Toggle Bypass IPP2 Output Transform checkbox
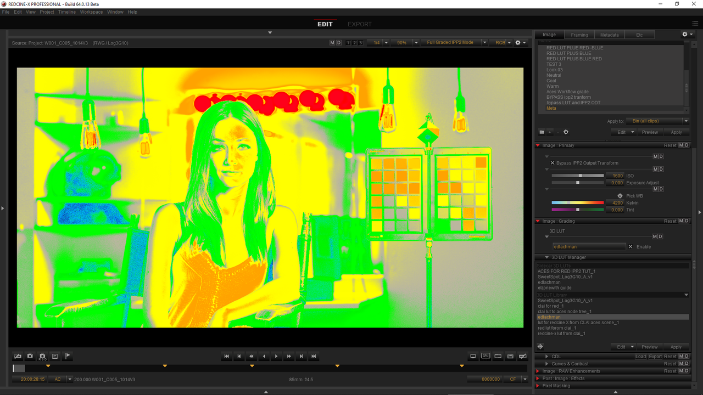 click(x=553, y=163)
